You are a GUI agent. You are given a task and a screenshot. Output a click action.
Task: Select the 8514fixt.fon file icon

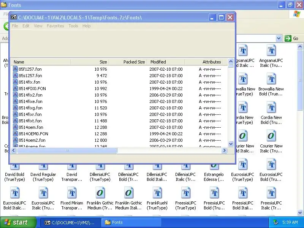tap(15, 120)
